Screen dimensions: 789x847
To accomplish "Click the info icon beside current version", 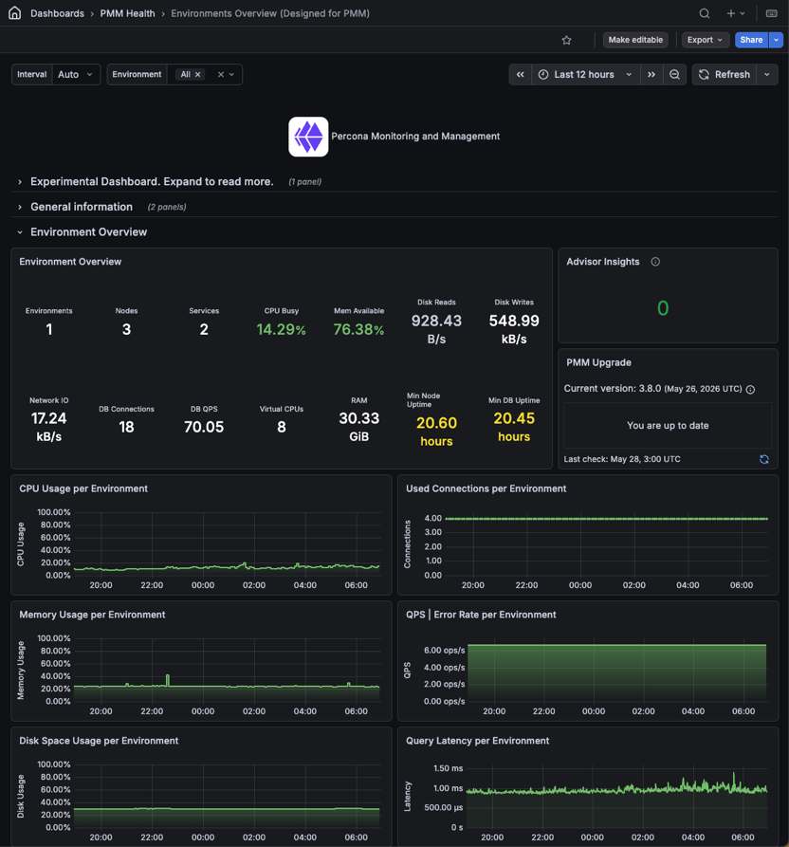I will click(750, 390).
